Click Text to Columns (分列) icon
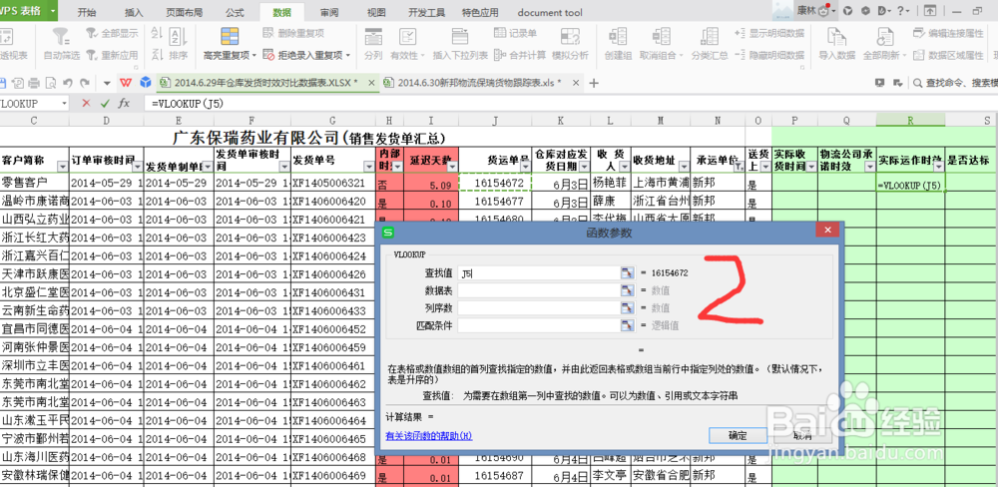The width and height of the screenshot is (998, 487). coord(373,37)
